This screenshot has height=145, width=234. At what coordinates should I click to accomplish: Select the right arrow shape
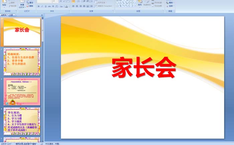[x=129, y=3]
